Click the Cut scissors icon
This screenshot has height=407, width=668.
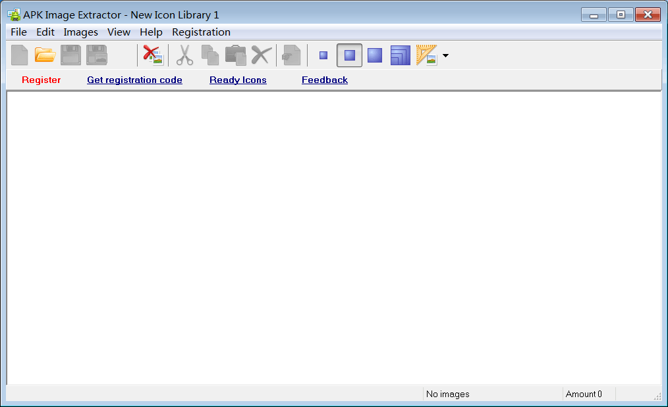184,55
